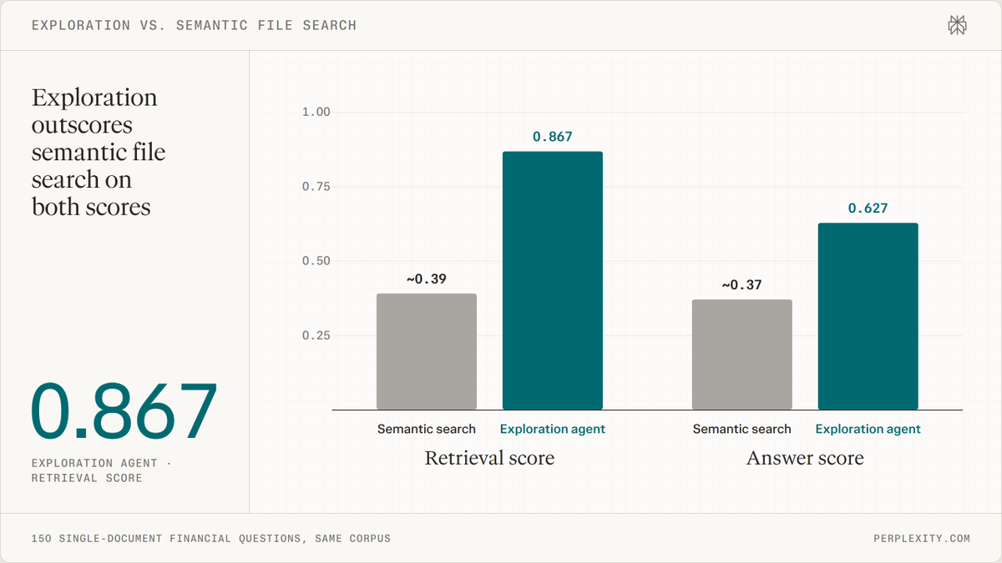Click the 0.75 y-axis tick label
The height and width of the screenshot is (563, 1002).
(x=316, y=186)
